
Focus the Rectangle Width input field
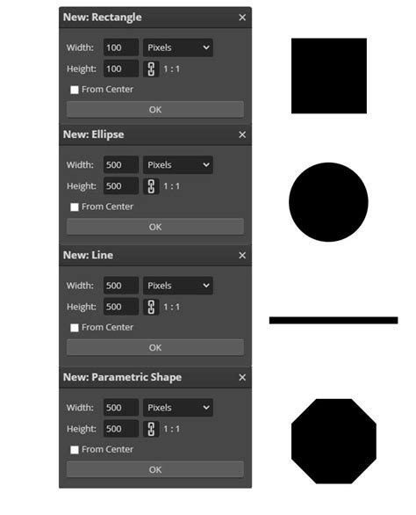[121, 47]
